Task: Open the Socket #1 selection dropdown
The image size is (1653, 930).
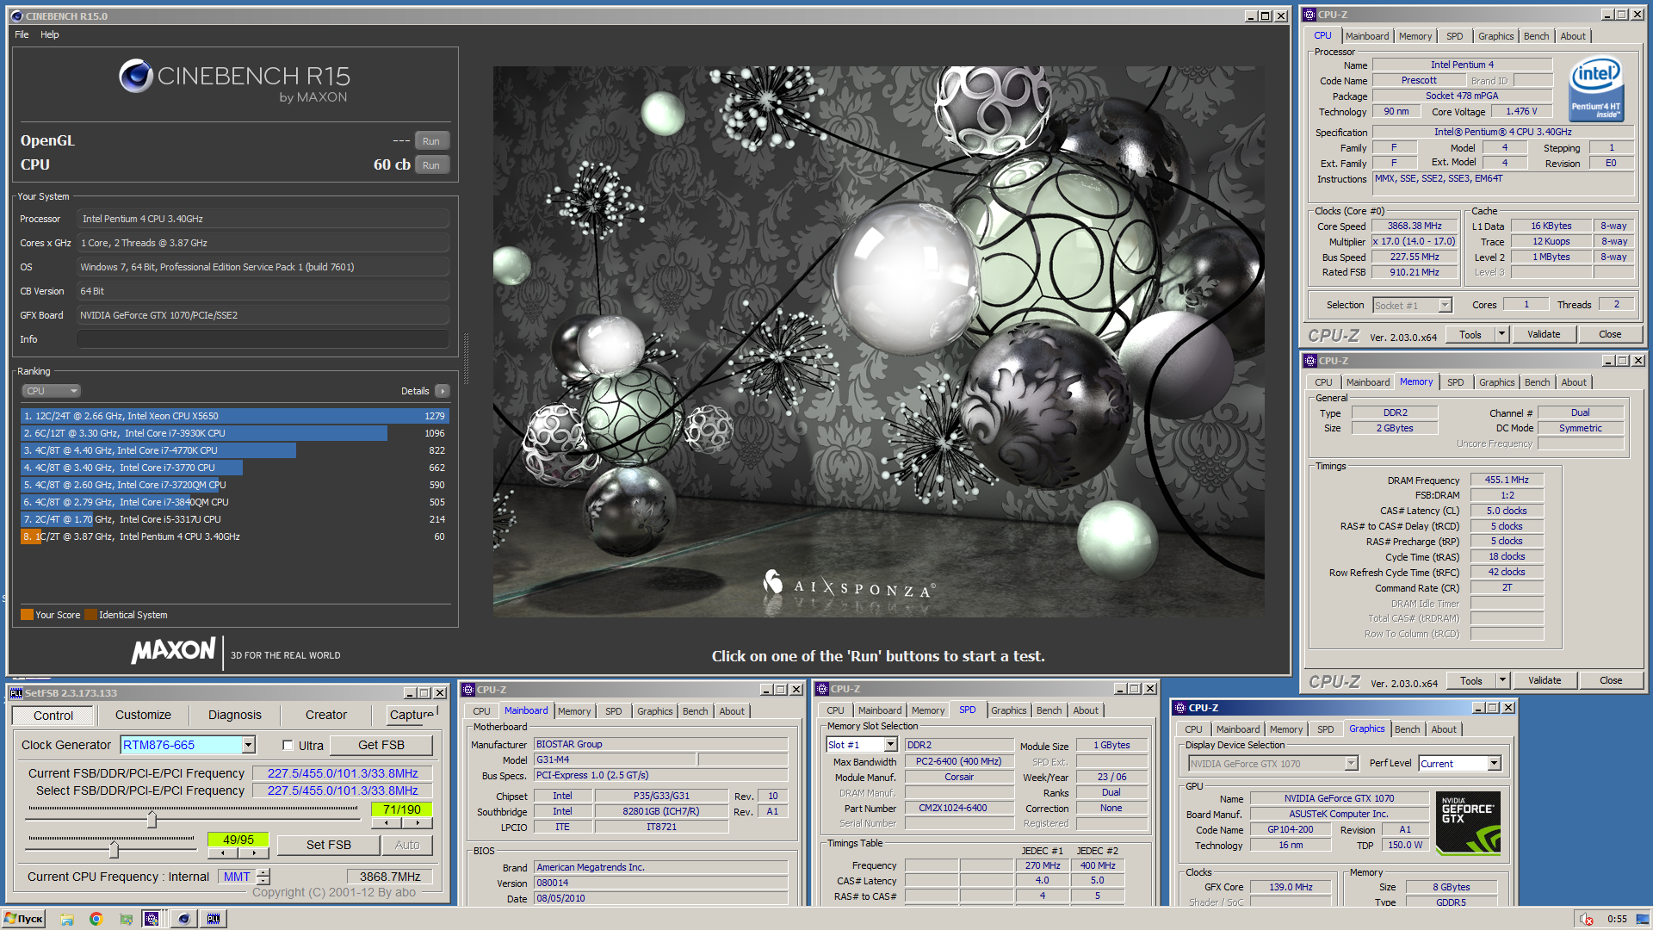Action: pyautogui.click(x=1446, y=306)
